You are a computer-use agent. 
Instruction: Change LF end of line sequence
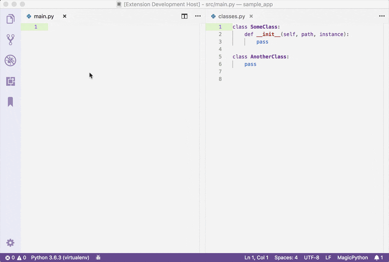(328, 257)
